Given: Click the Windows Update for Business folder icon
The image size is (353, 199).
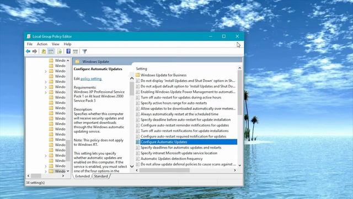Looking at the screenshot, I should (x=137, y=75).
